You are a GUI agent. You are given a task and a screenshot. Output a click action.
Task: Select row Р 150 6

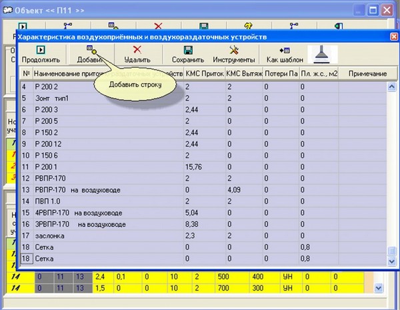(x=203, y=156)
